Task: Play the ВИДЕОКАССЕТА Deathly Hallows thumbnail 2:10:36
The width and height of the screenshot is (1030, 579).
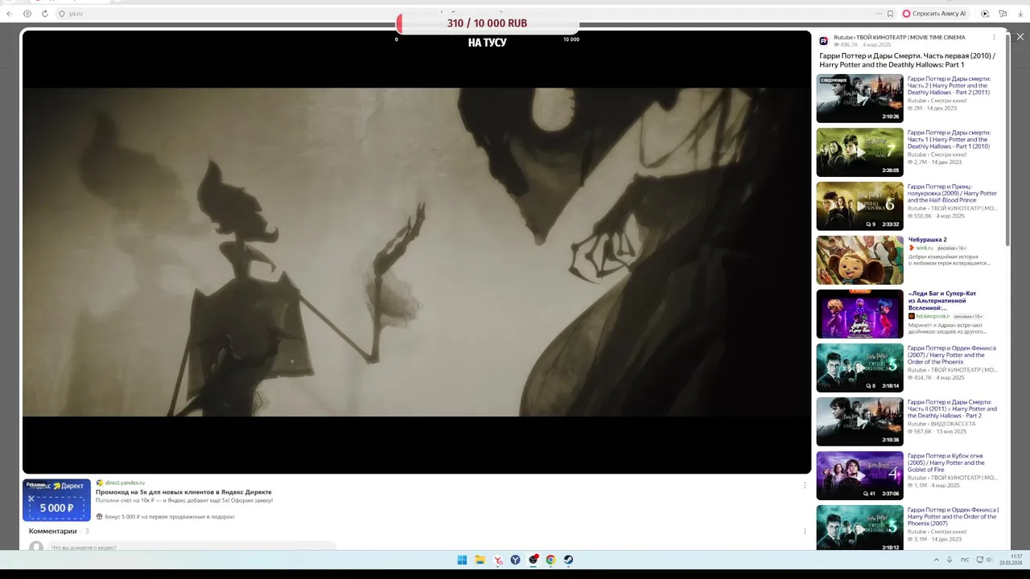Action: (859, 421)
